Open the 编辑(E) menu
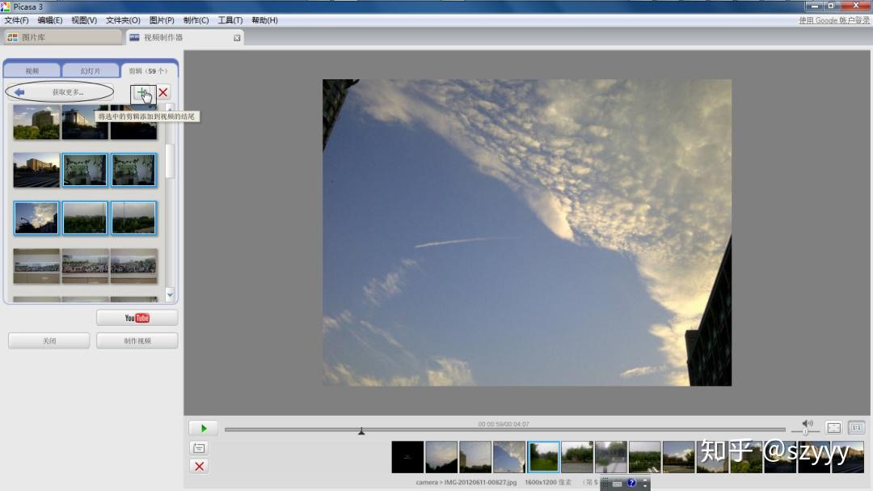This screenshot has height=491, width=873. (x=49, y=20)
